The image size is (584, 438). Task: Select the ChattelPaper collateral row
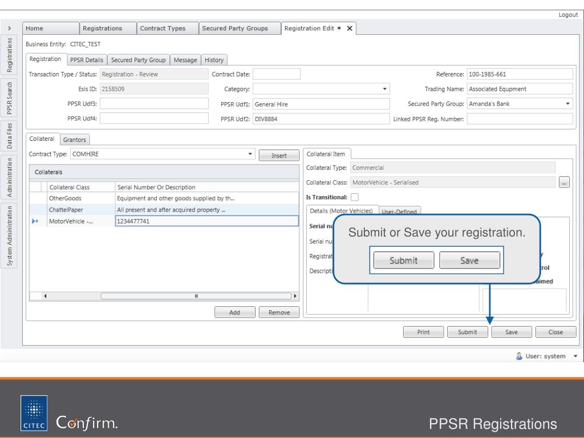pyautogui.click(x=164, y=210)
